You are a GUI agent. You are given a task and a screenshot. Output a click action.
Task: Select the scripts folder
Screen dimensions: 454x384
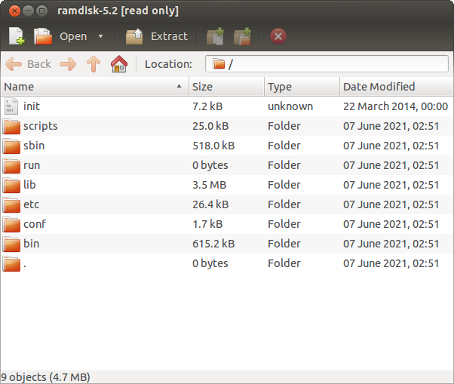(x=40, y=126)
